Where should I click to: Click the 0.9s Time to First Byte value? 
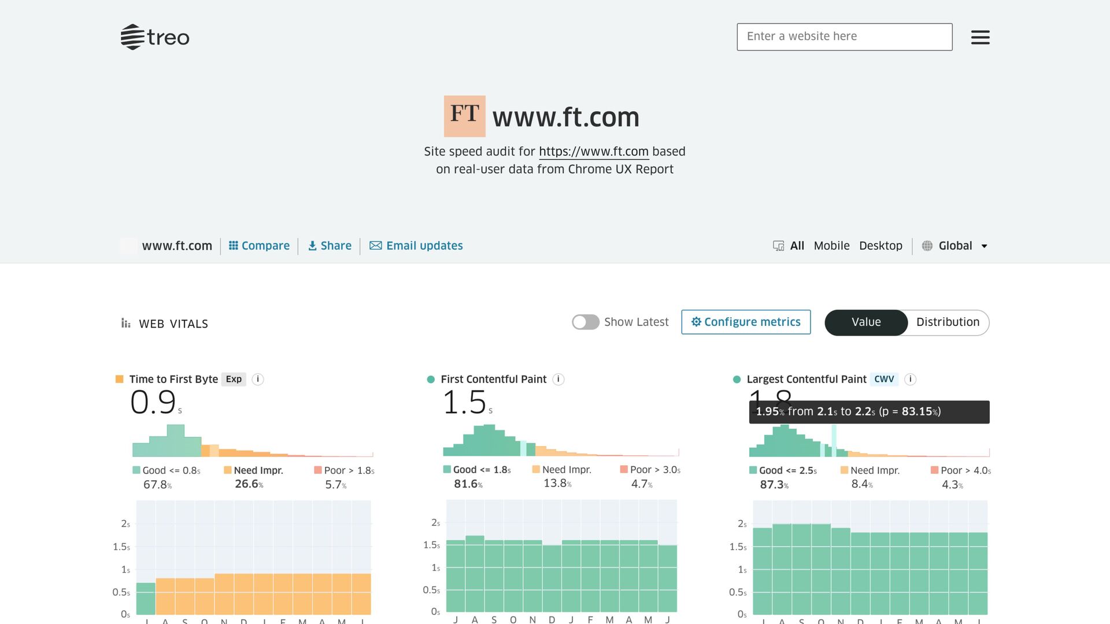point(155,402)
